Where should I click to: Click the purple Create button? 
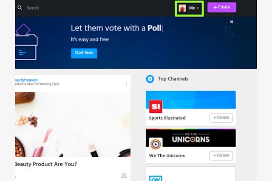pyautogui.click(x=222, y=7)
